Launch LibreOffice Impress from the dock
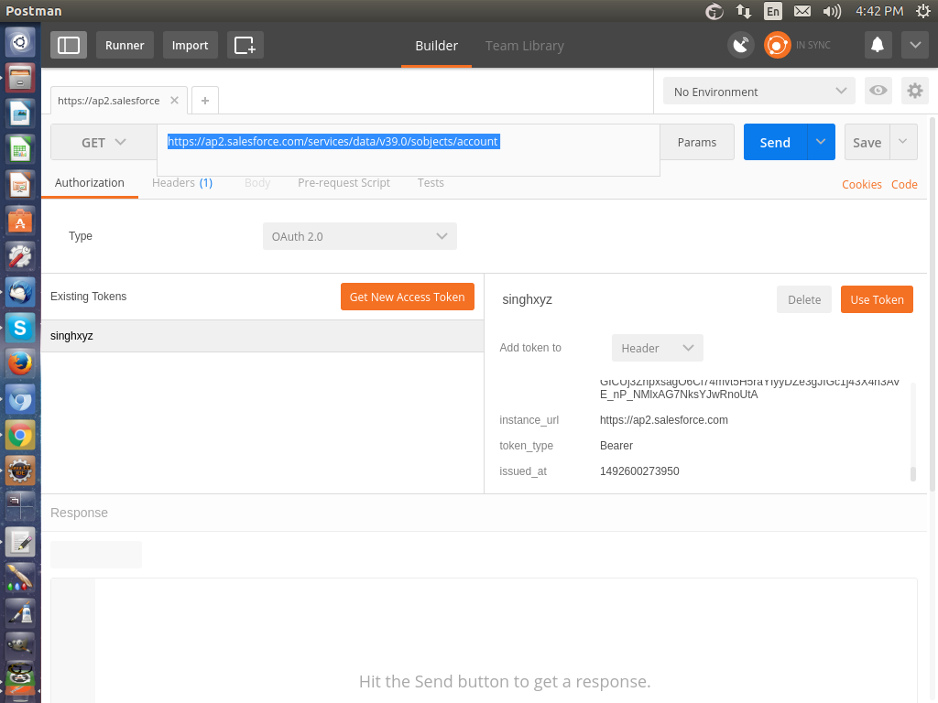Viewport: 938px width, 703px height. click(20, 185)
